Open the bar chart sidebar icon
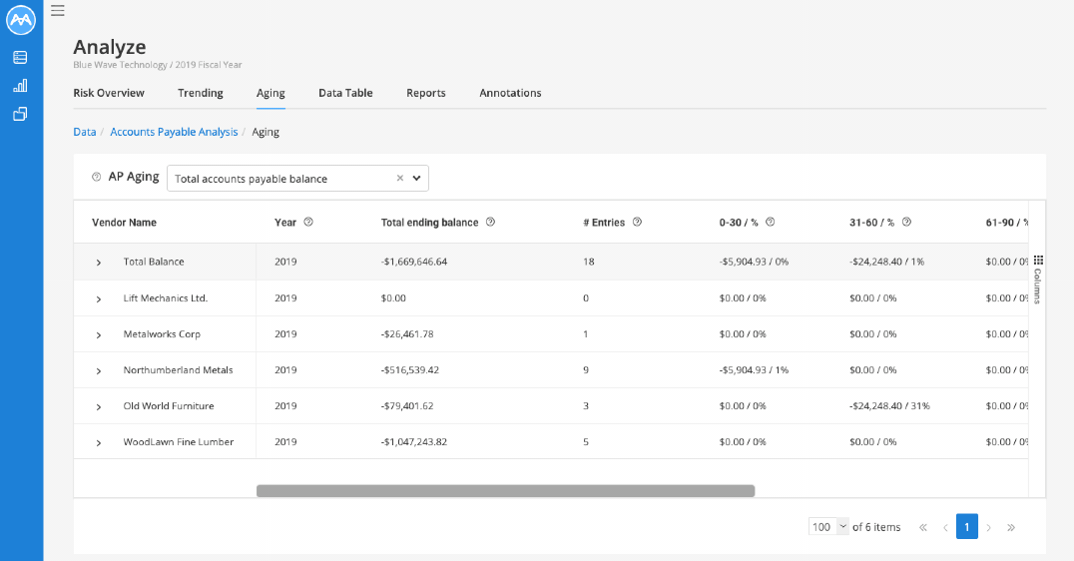The height and width of the screenshot is (561, 1074). pos(21,86)
